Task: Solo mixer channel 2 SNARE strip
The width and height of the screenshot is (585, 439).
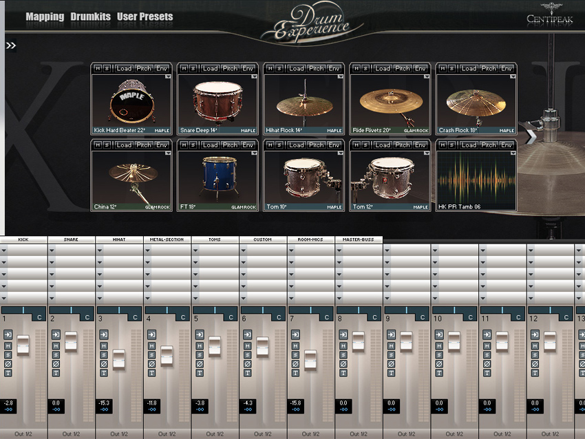Action: point(56,354)
